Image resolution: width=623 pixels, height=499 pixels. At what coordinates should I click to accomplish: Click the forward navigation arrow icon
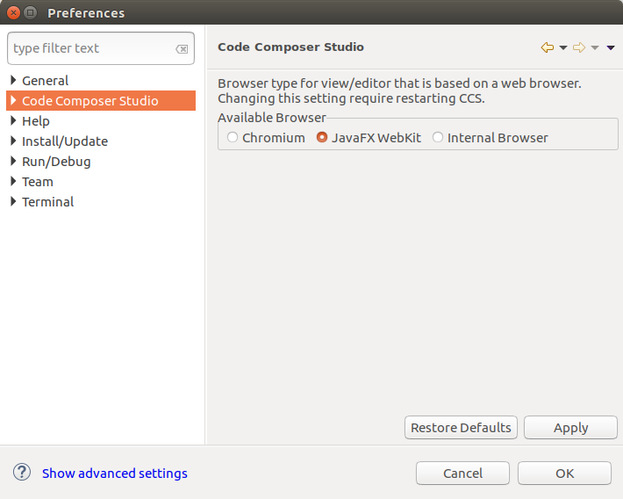(579, 47)
